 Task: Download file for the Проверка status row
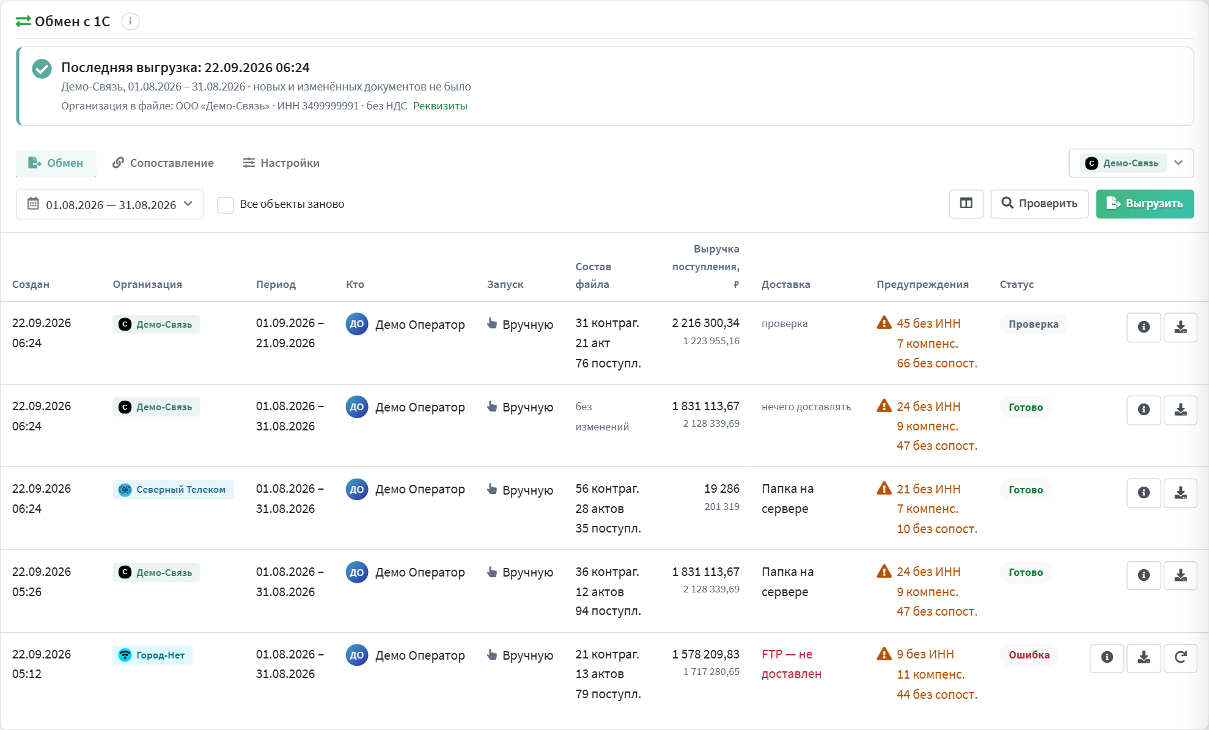point(1180,327)
